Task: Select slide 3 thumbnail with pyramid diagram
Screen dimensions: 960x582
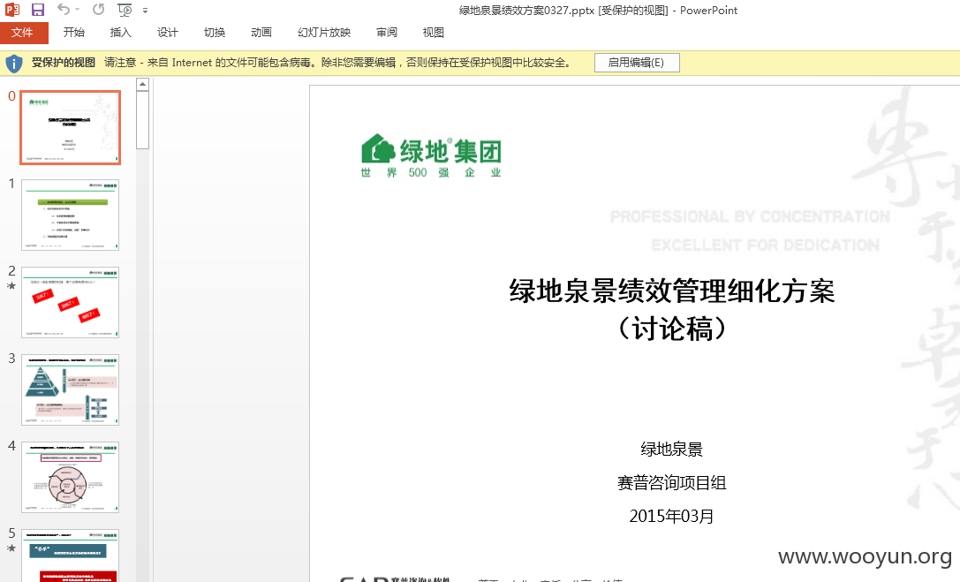Action: coord(71,389)
